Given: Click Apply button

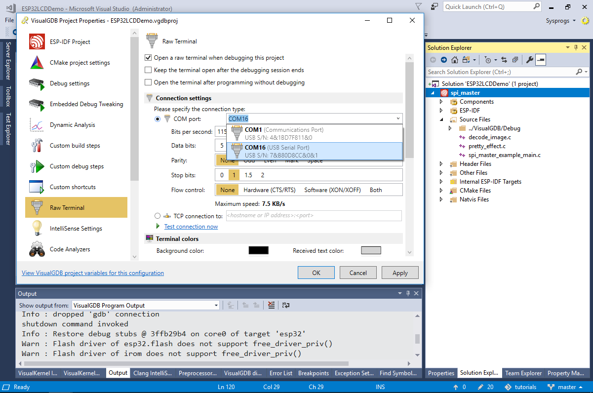Looking at the screenshot, I should click(400, 273).
